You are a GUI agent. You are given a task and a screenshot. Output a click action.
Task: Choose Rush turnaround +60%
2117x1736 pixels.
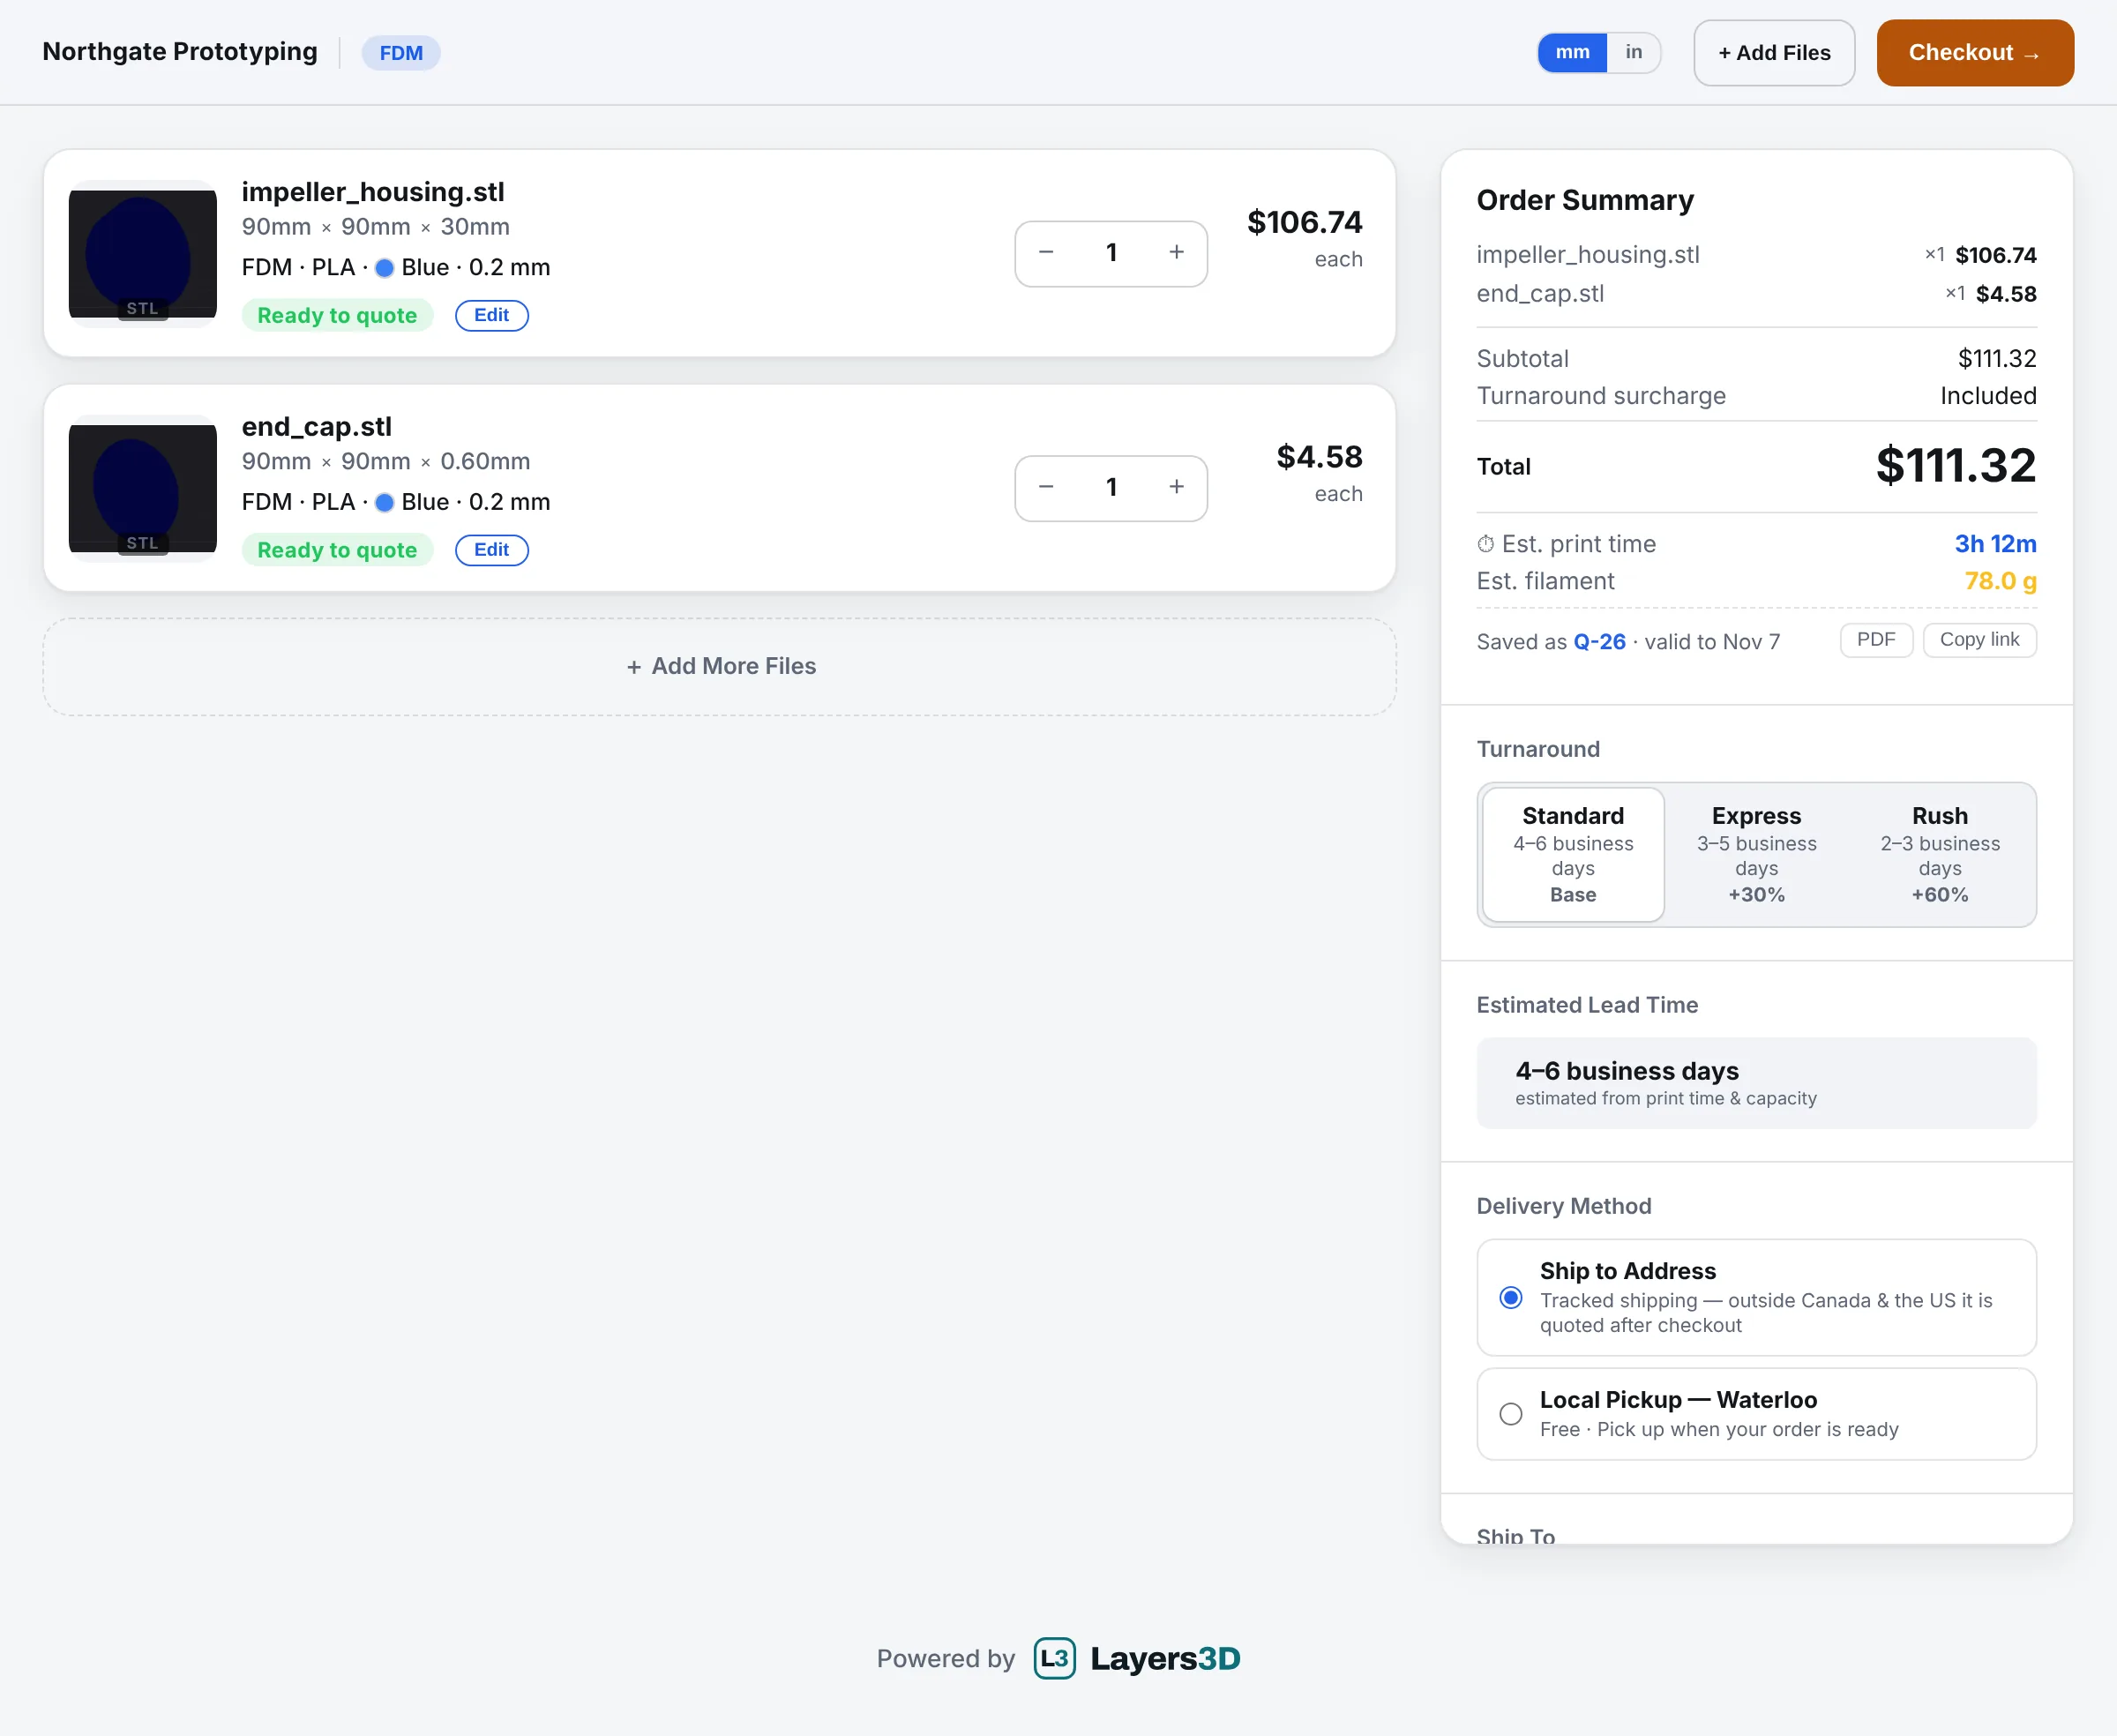1940,855
